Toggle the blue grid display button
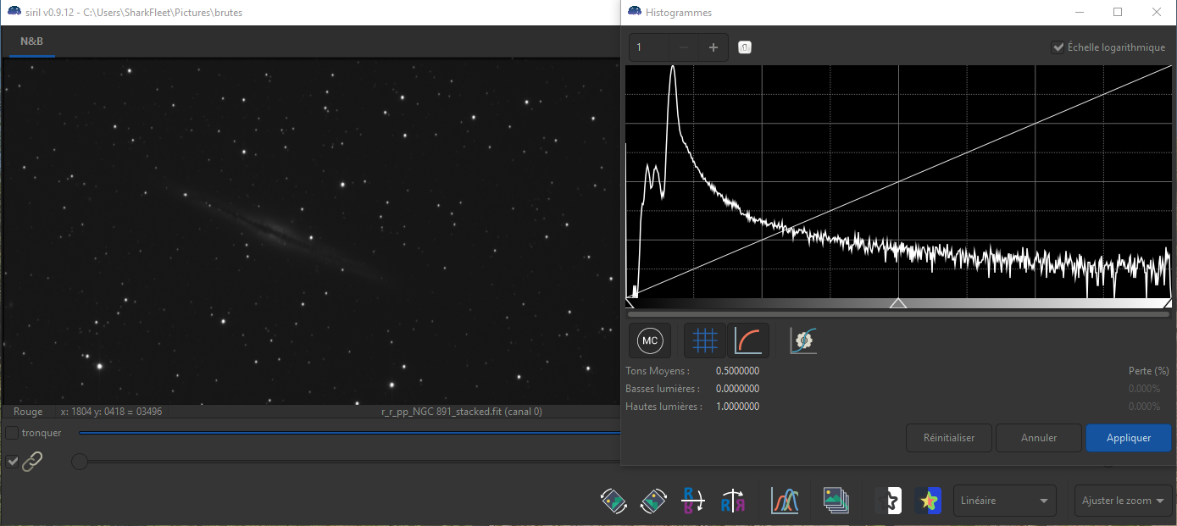 point(705,341)
